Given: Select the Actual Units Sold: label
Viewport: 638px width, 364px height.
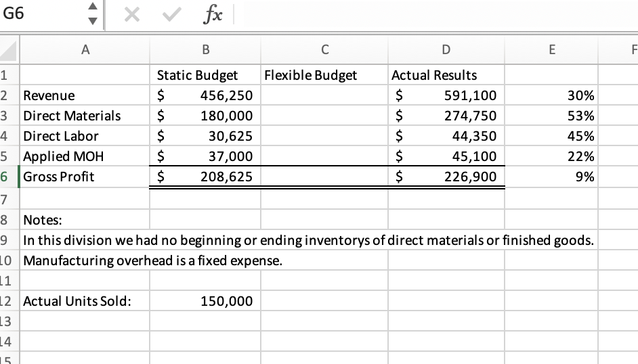Looking at the screenshot, I should [85, 301].
